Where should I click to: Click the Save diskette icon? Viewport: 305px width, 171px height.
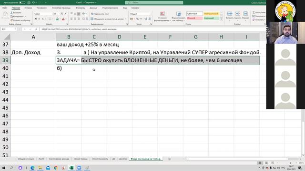coord(29,3)
